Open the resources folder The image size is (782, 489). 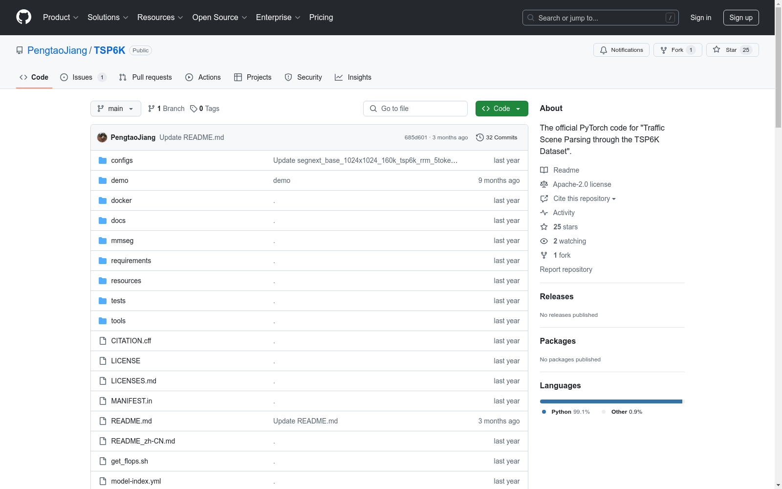coord(126,281)
